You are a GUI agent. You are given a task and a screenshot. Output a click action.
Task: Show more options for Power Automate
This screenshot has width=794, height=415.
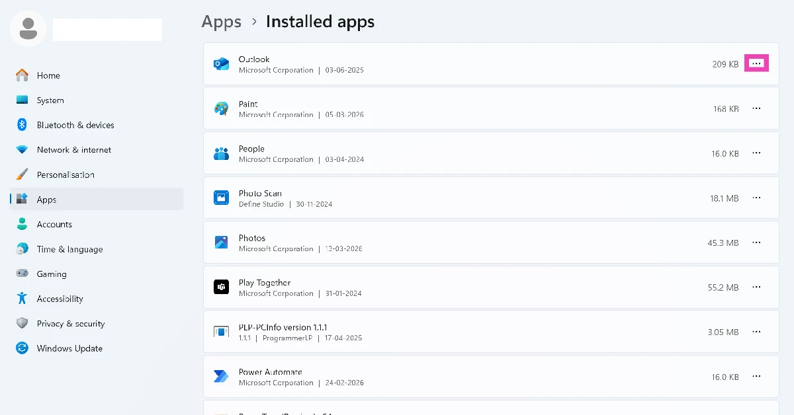(756, 377)
